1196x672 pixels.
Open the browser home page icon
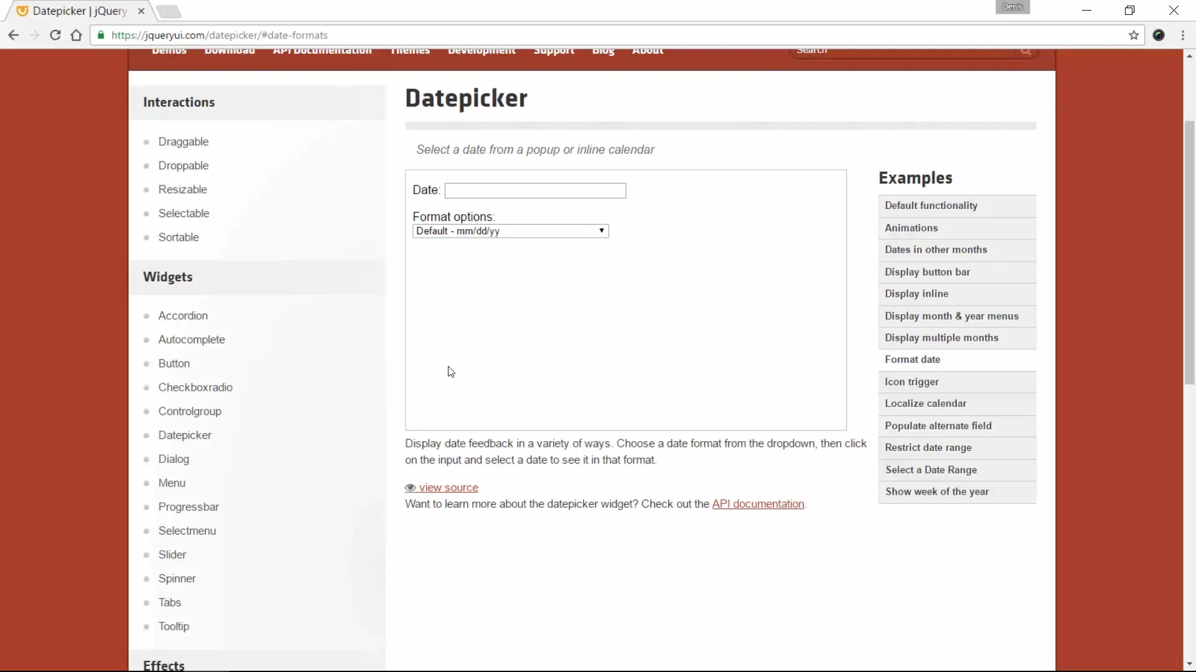[x=76, y=35]
